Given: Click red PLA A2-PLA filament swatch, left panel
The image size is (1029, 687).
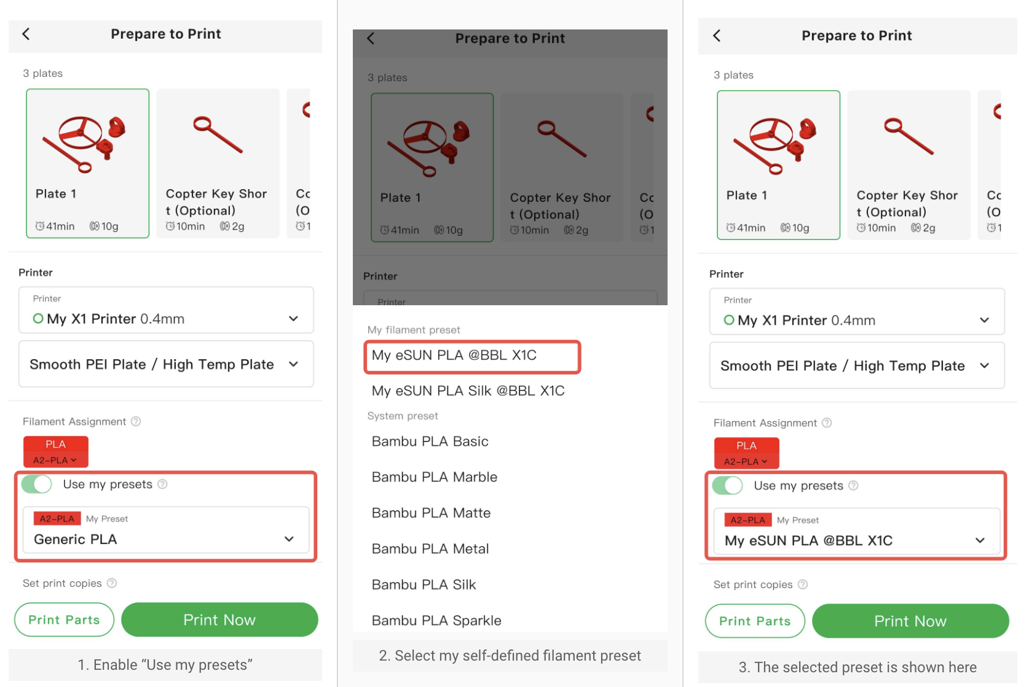Looking at the screenshot, I should click(56, 452).
